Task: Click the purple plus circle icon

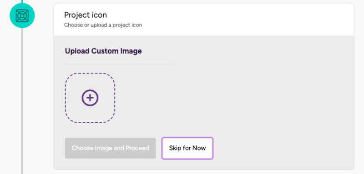Action: click(x=90, y=98)
